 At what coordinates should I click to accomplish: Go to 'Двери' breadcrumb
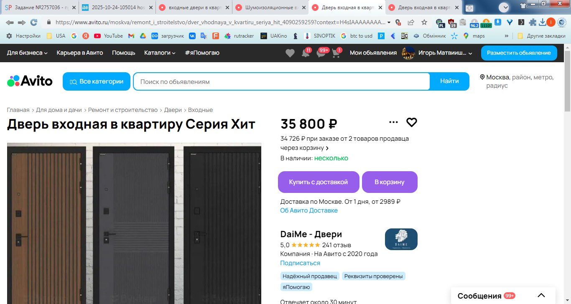[173, 110]
